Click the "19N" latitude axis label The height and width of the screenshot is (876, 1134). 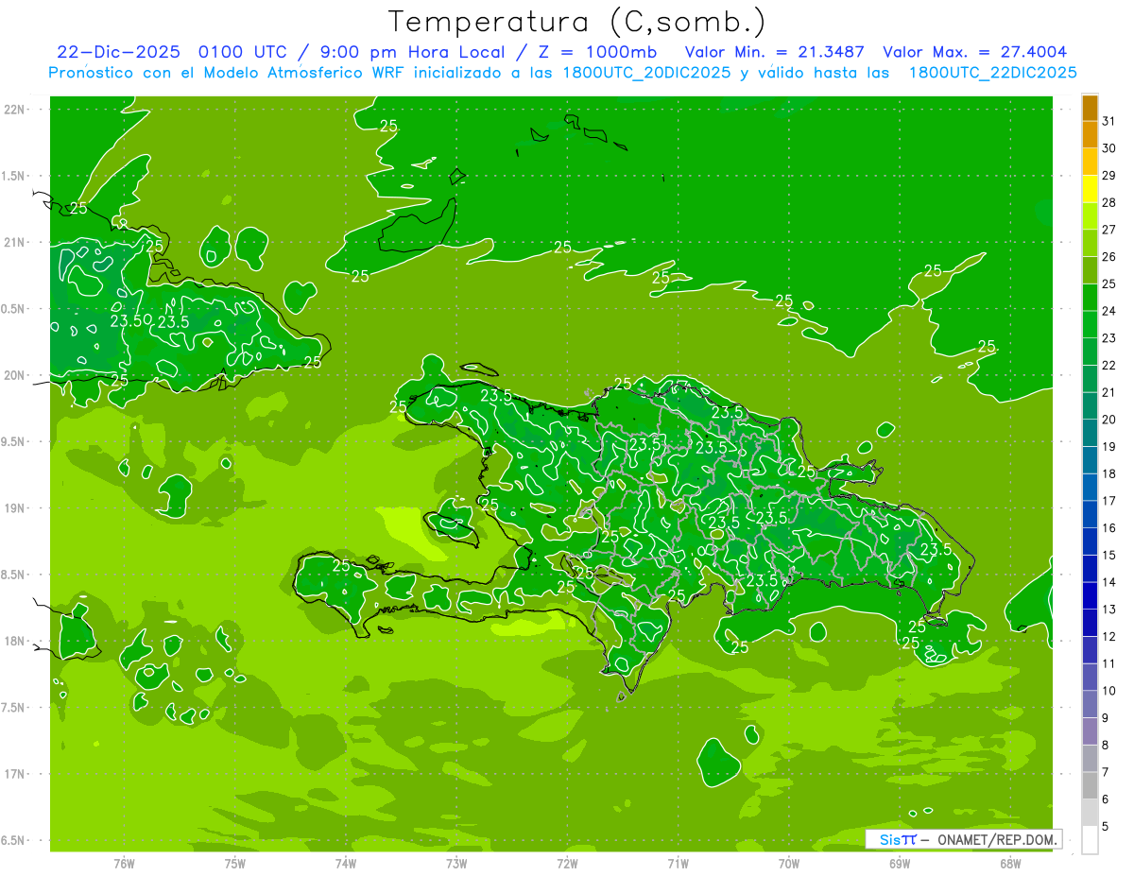tap(14, 508)
